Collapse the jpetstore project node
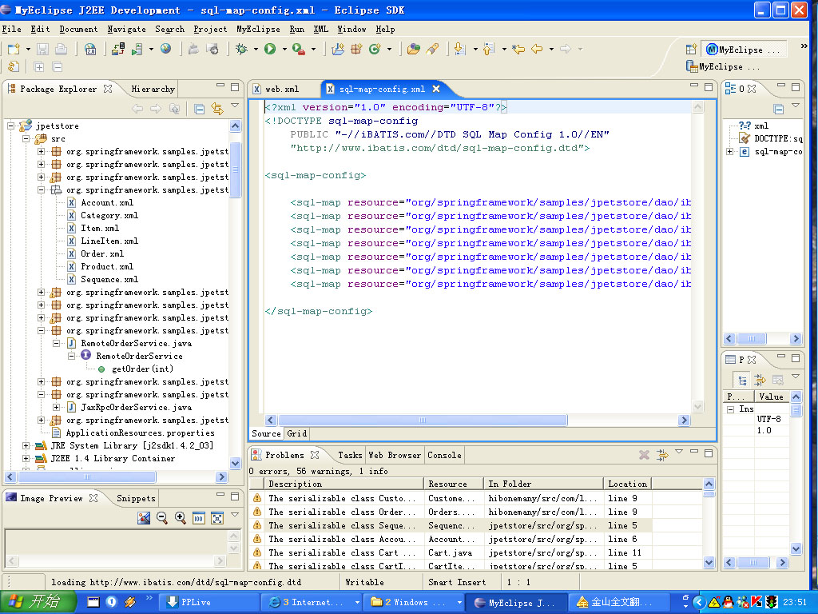This screenshot has height=614, width=818. coord(10,126)
